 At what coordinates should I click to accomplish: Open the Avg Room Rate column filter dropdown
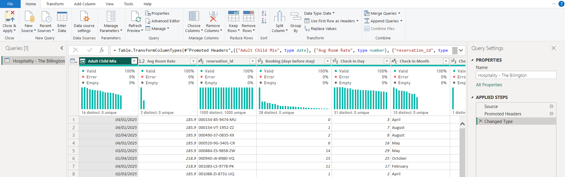(x=193, y=61)
